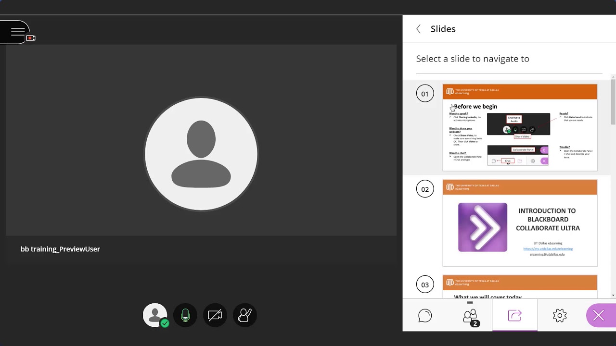Viewport: 616px width, 346px height.
Task: Toggle the microphone audio sharing
Action: pyautogui.click(x=185, y=315)
